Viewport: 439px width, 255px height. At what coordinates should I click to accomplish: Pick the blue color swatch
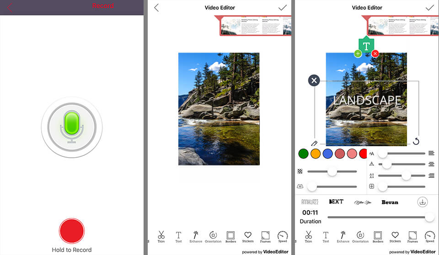pyautogui.click(x=327, y=154)
